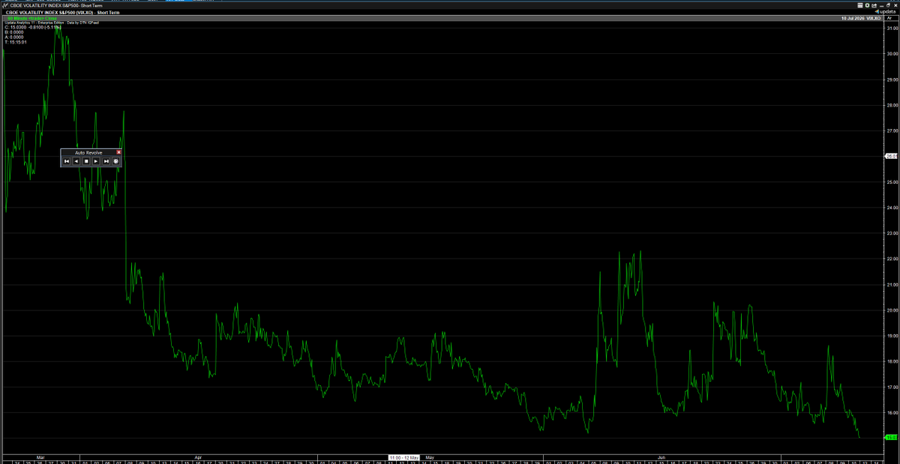Click the Updata logo
This screenshot has height=464, width=900.
click(886, 12)
